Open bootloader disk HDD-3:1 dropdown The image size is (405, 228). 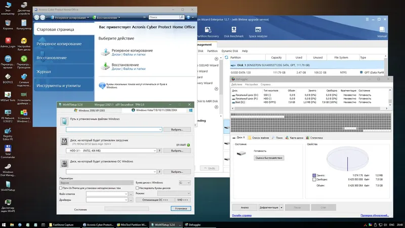click(x=154, y=150)
